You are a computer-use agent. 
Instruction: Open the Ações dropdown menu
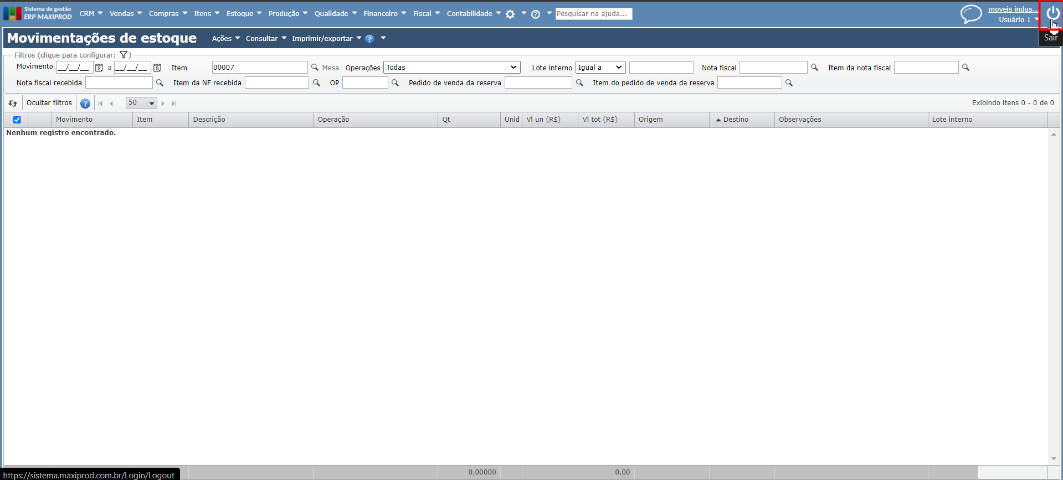click(x=226, y=38)
